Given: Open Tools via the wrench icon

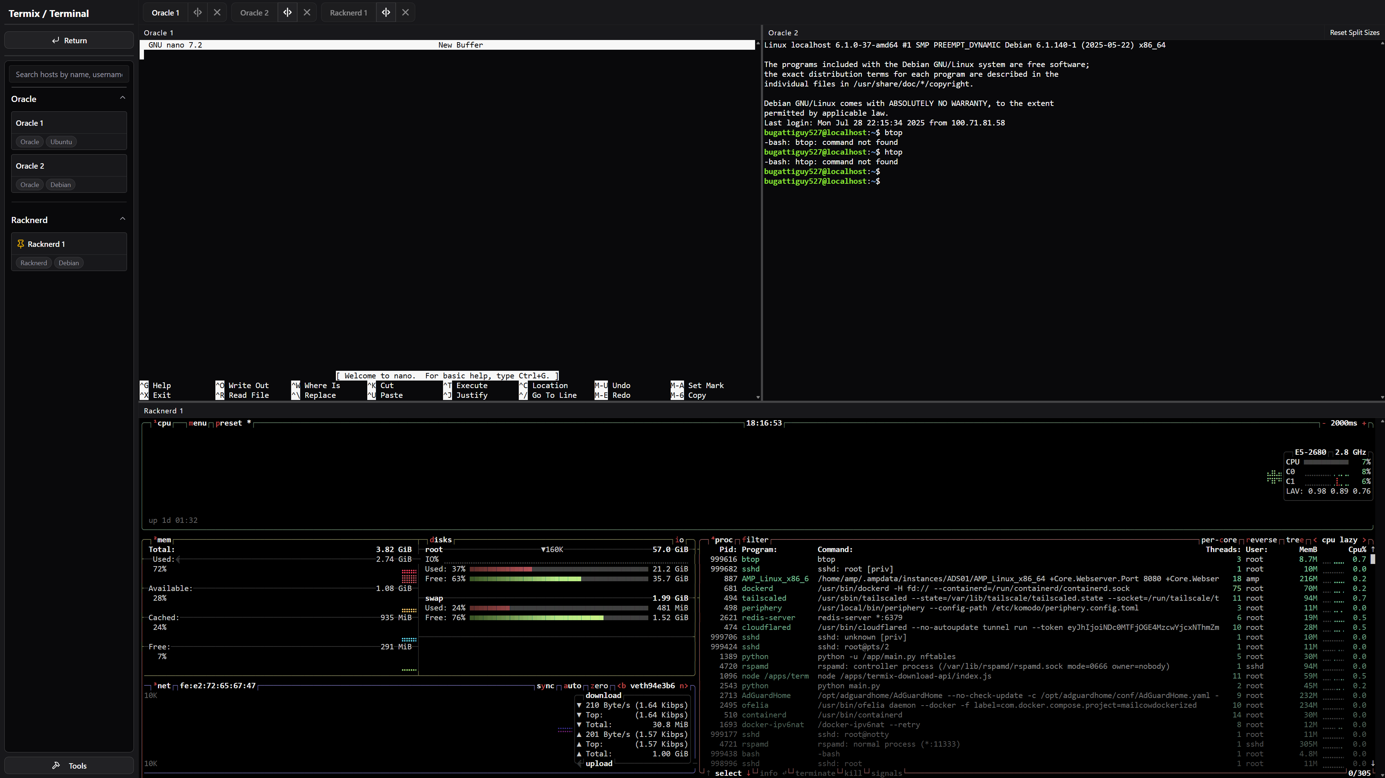Looking at the screenshot, I should 56,766.
